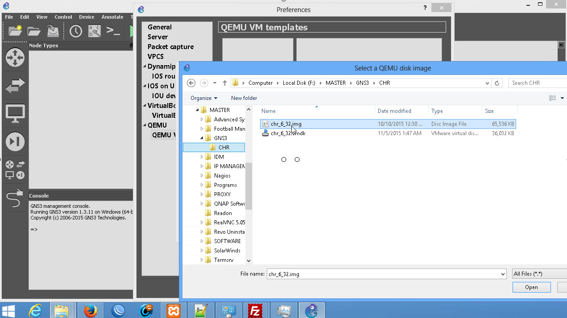This screenshot has width=567, height=318.
Task: Browse all devices icon in sidebar
Action: coord(15,170)
